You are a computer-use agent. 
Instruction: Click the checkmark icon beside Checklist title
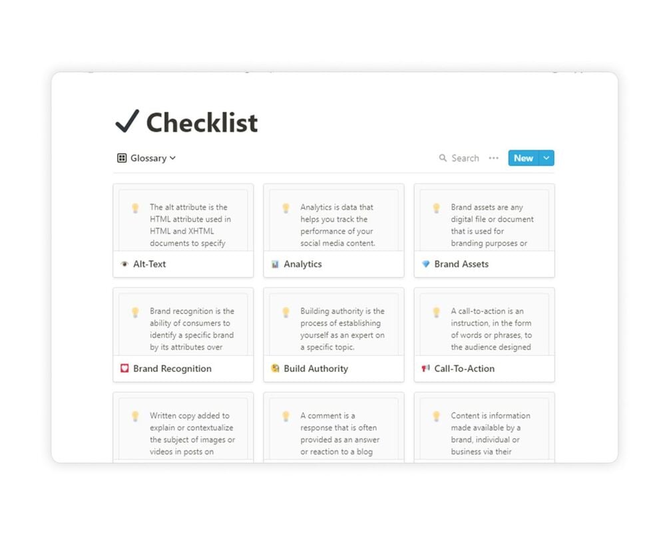point(127,122)
